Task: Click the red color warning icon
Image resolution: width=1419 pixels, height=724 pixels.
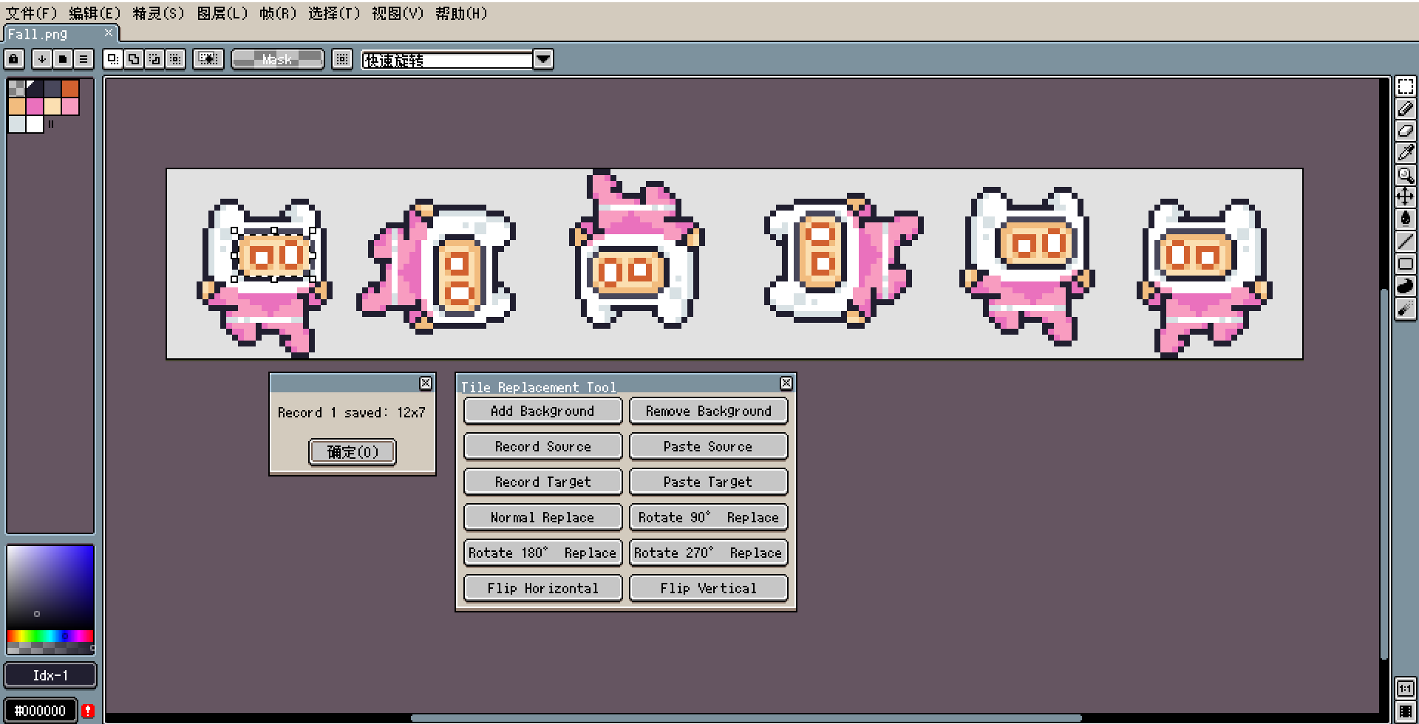Action: click(88, 711)
